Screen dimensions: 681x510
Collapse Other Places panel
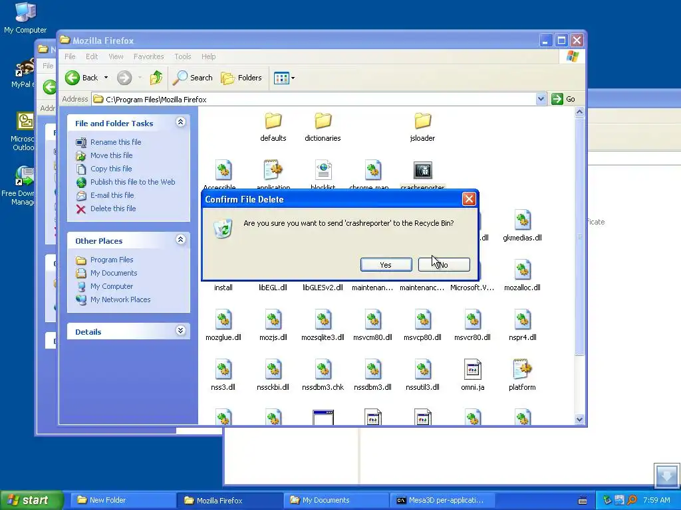[181, 240]
